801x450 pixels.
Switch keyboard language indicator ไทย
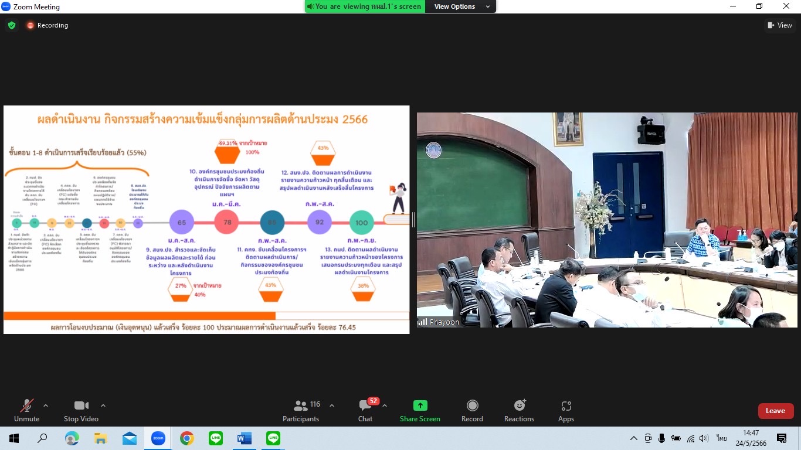tap(721, 438)
